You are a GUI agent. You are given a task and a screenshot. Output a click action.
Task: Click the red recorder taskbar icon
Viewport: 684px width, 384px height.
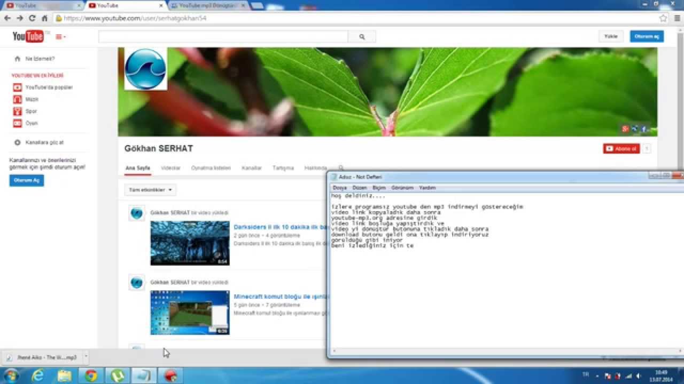coord(170,375)
